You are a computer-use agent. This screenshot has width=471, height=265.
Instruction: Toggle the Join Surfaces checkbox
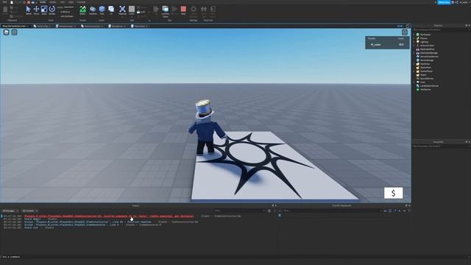(x=66, y=16)
